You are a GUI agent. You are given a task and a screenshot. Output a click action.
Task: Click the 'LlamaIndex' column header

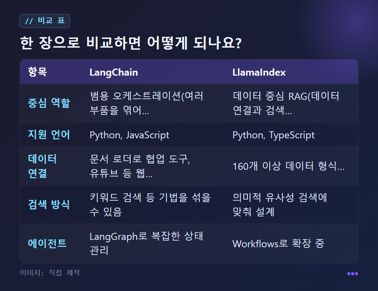pos(259,72)
